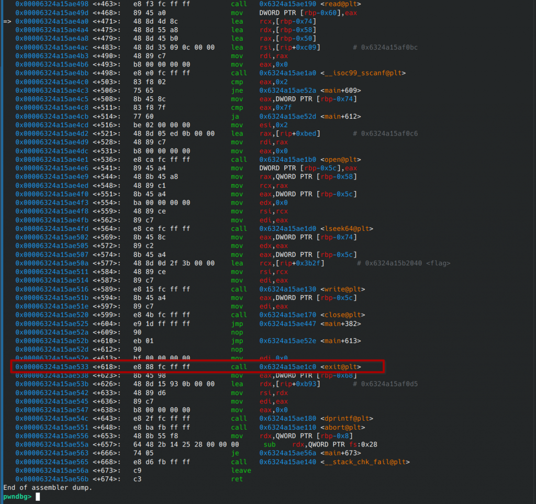This screenshot has height=504, width=536.
Task: Click the jmp target main+382
Action: (x=310, y=323)
